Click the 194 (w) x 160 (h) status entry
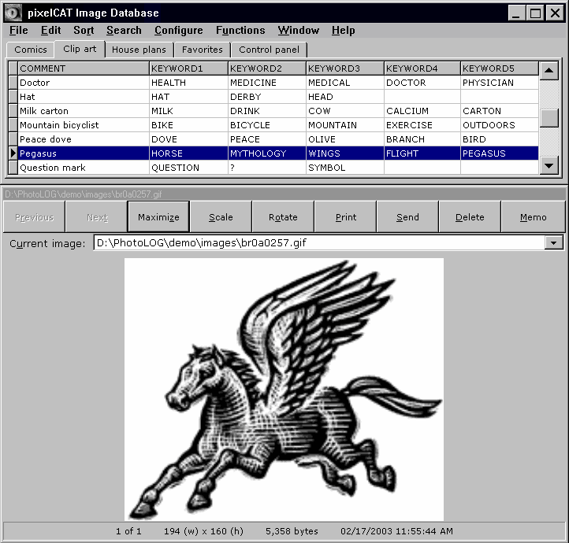 tap(203, 531)
